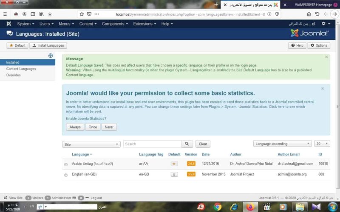
Task: Choose Once for Joomla statistics
Action: point(93,127)
